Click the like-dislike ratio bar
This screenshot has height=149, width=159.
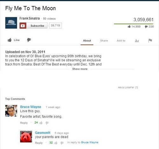[134, 24]
